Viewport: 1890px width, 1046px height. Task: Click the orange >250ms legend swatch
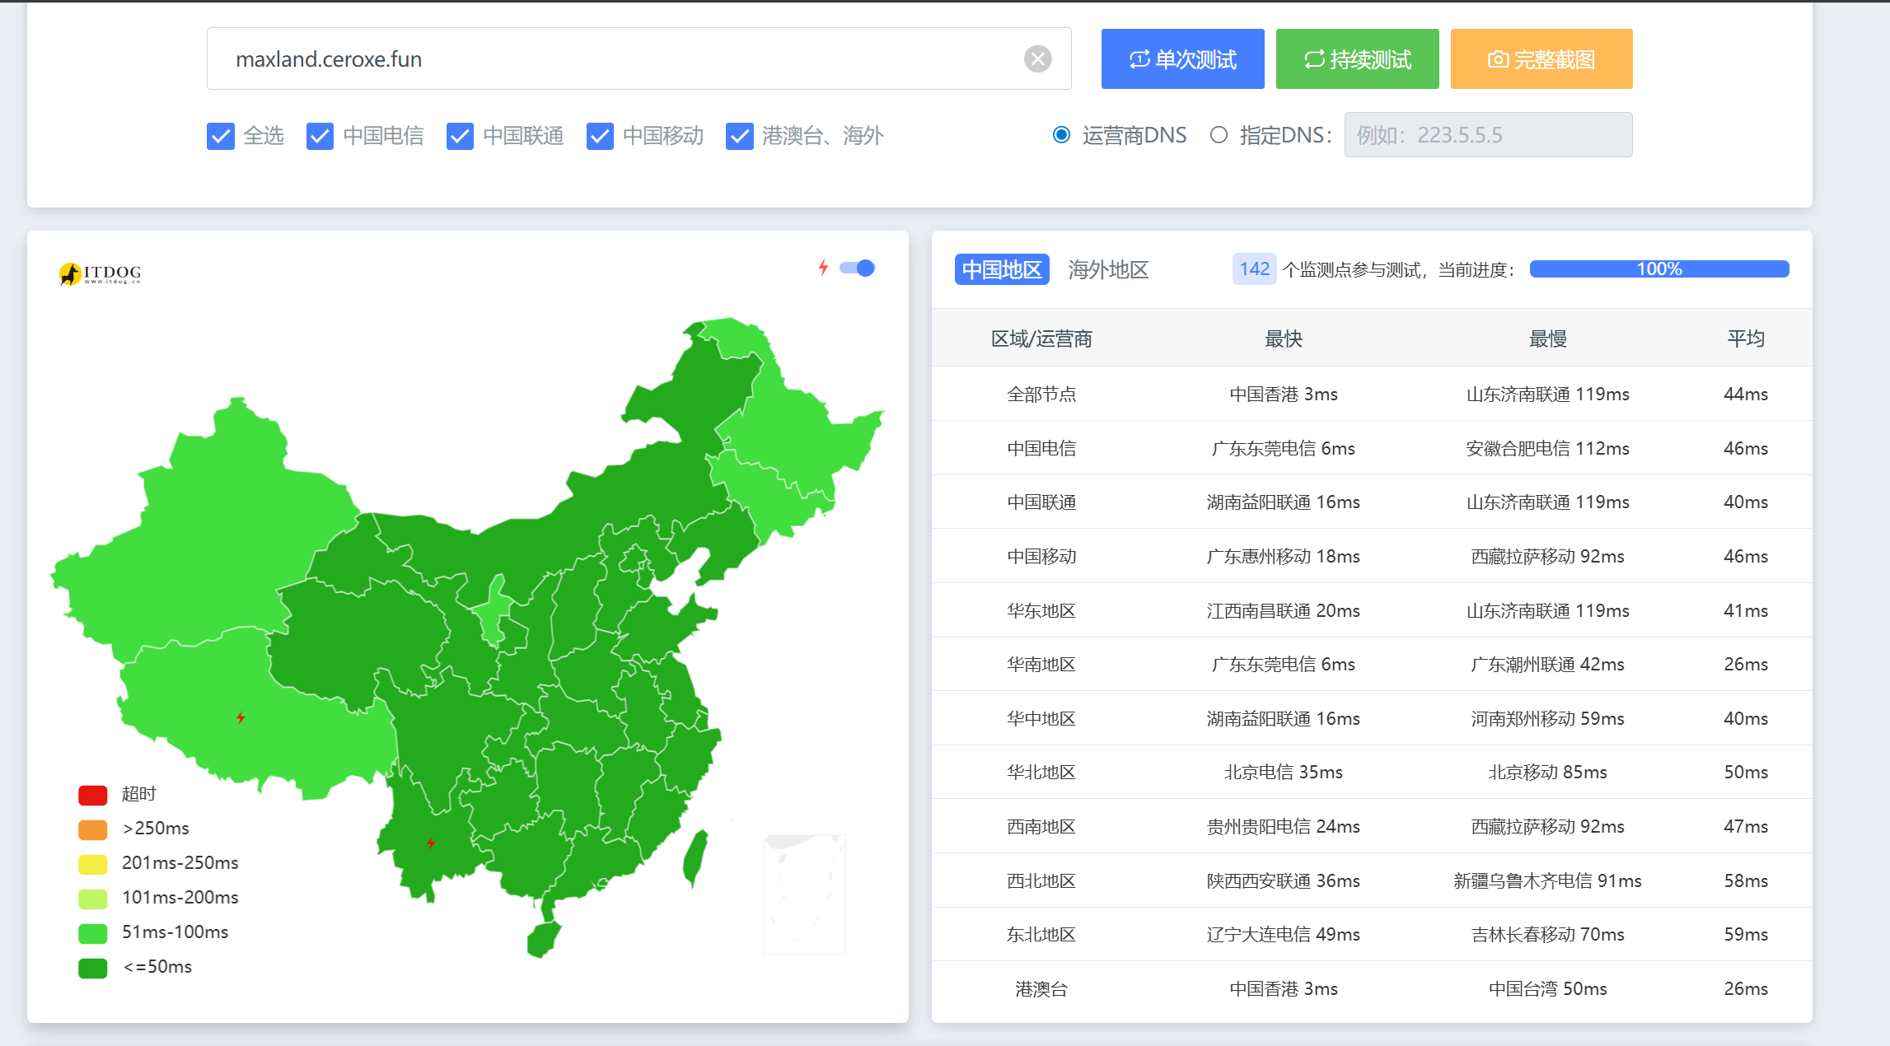coord(93,829)
